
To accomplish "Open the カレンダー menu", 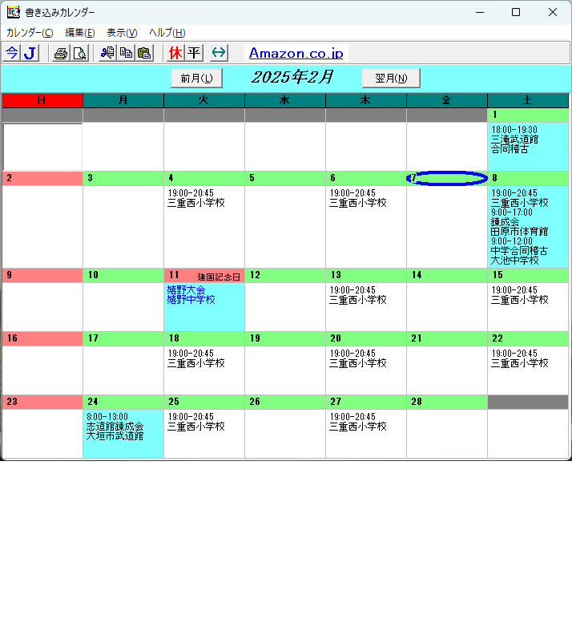I will tap(30, 33).
